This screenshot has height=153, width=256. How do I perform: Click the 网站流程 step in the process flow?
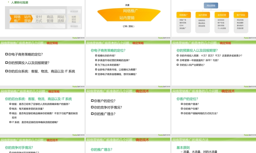[x=61, y=19]
